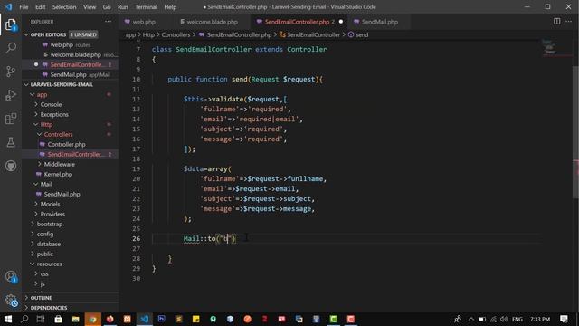Open Controller.php in the file tree
Image resolution: width=579 pixels, height=326 pixels.
click(66, 144)
